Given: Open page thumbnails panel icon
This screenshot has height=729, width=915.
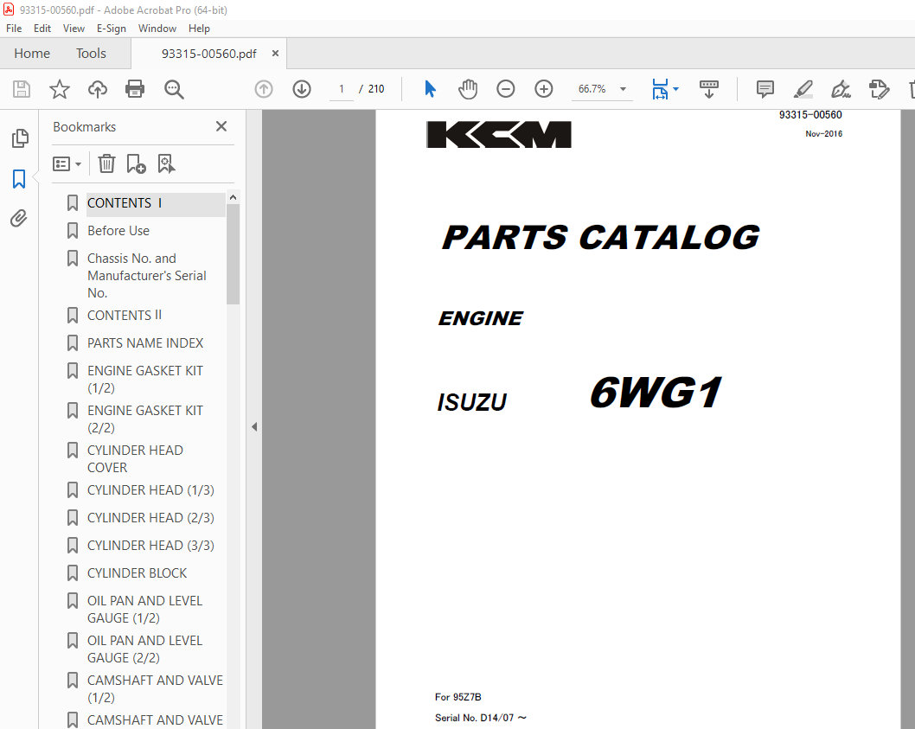Looking at the screenshot, I should (19, 138).
